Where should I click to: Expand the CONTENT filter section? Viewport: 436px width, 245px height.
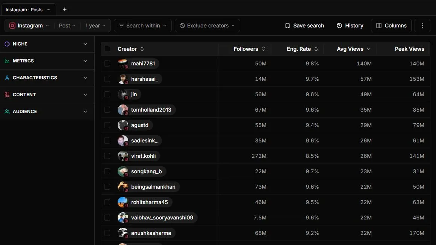click(x=47, y=95)
